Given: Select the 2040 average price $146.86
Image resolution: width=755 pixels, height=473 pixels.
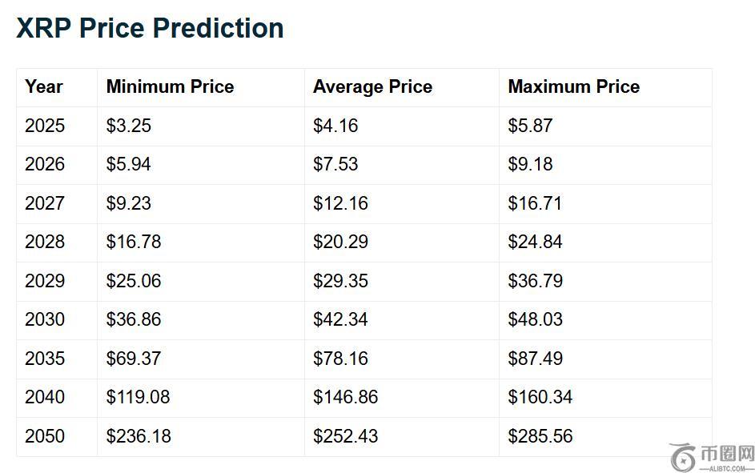Looking at the screenshot, I should pos(345,397).
